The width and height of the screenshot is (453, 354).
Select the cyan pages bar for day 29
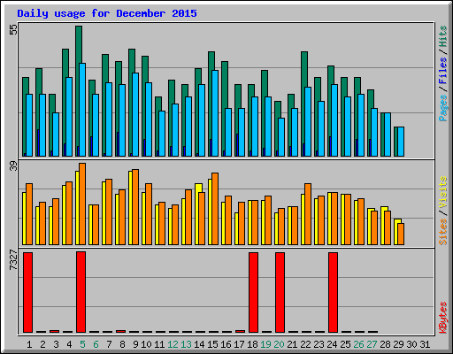tap(401, 142)
